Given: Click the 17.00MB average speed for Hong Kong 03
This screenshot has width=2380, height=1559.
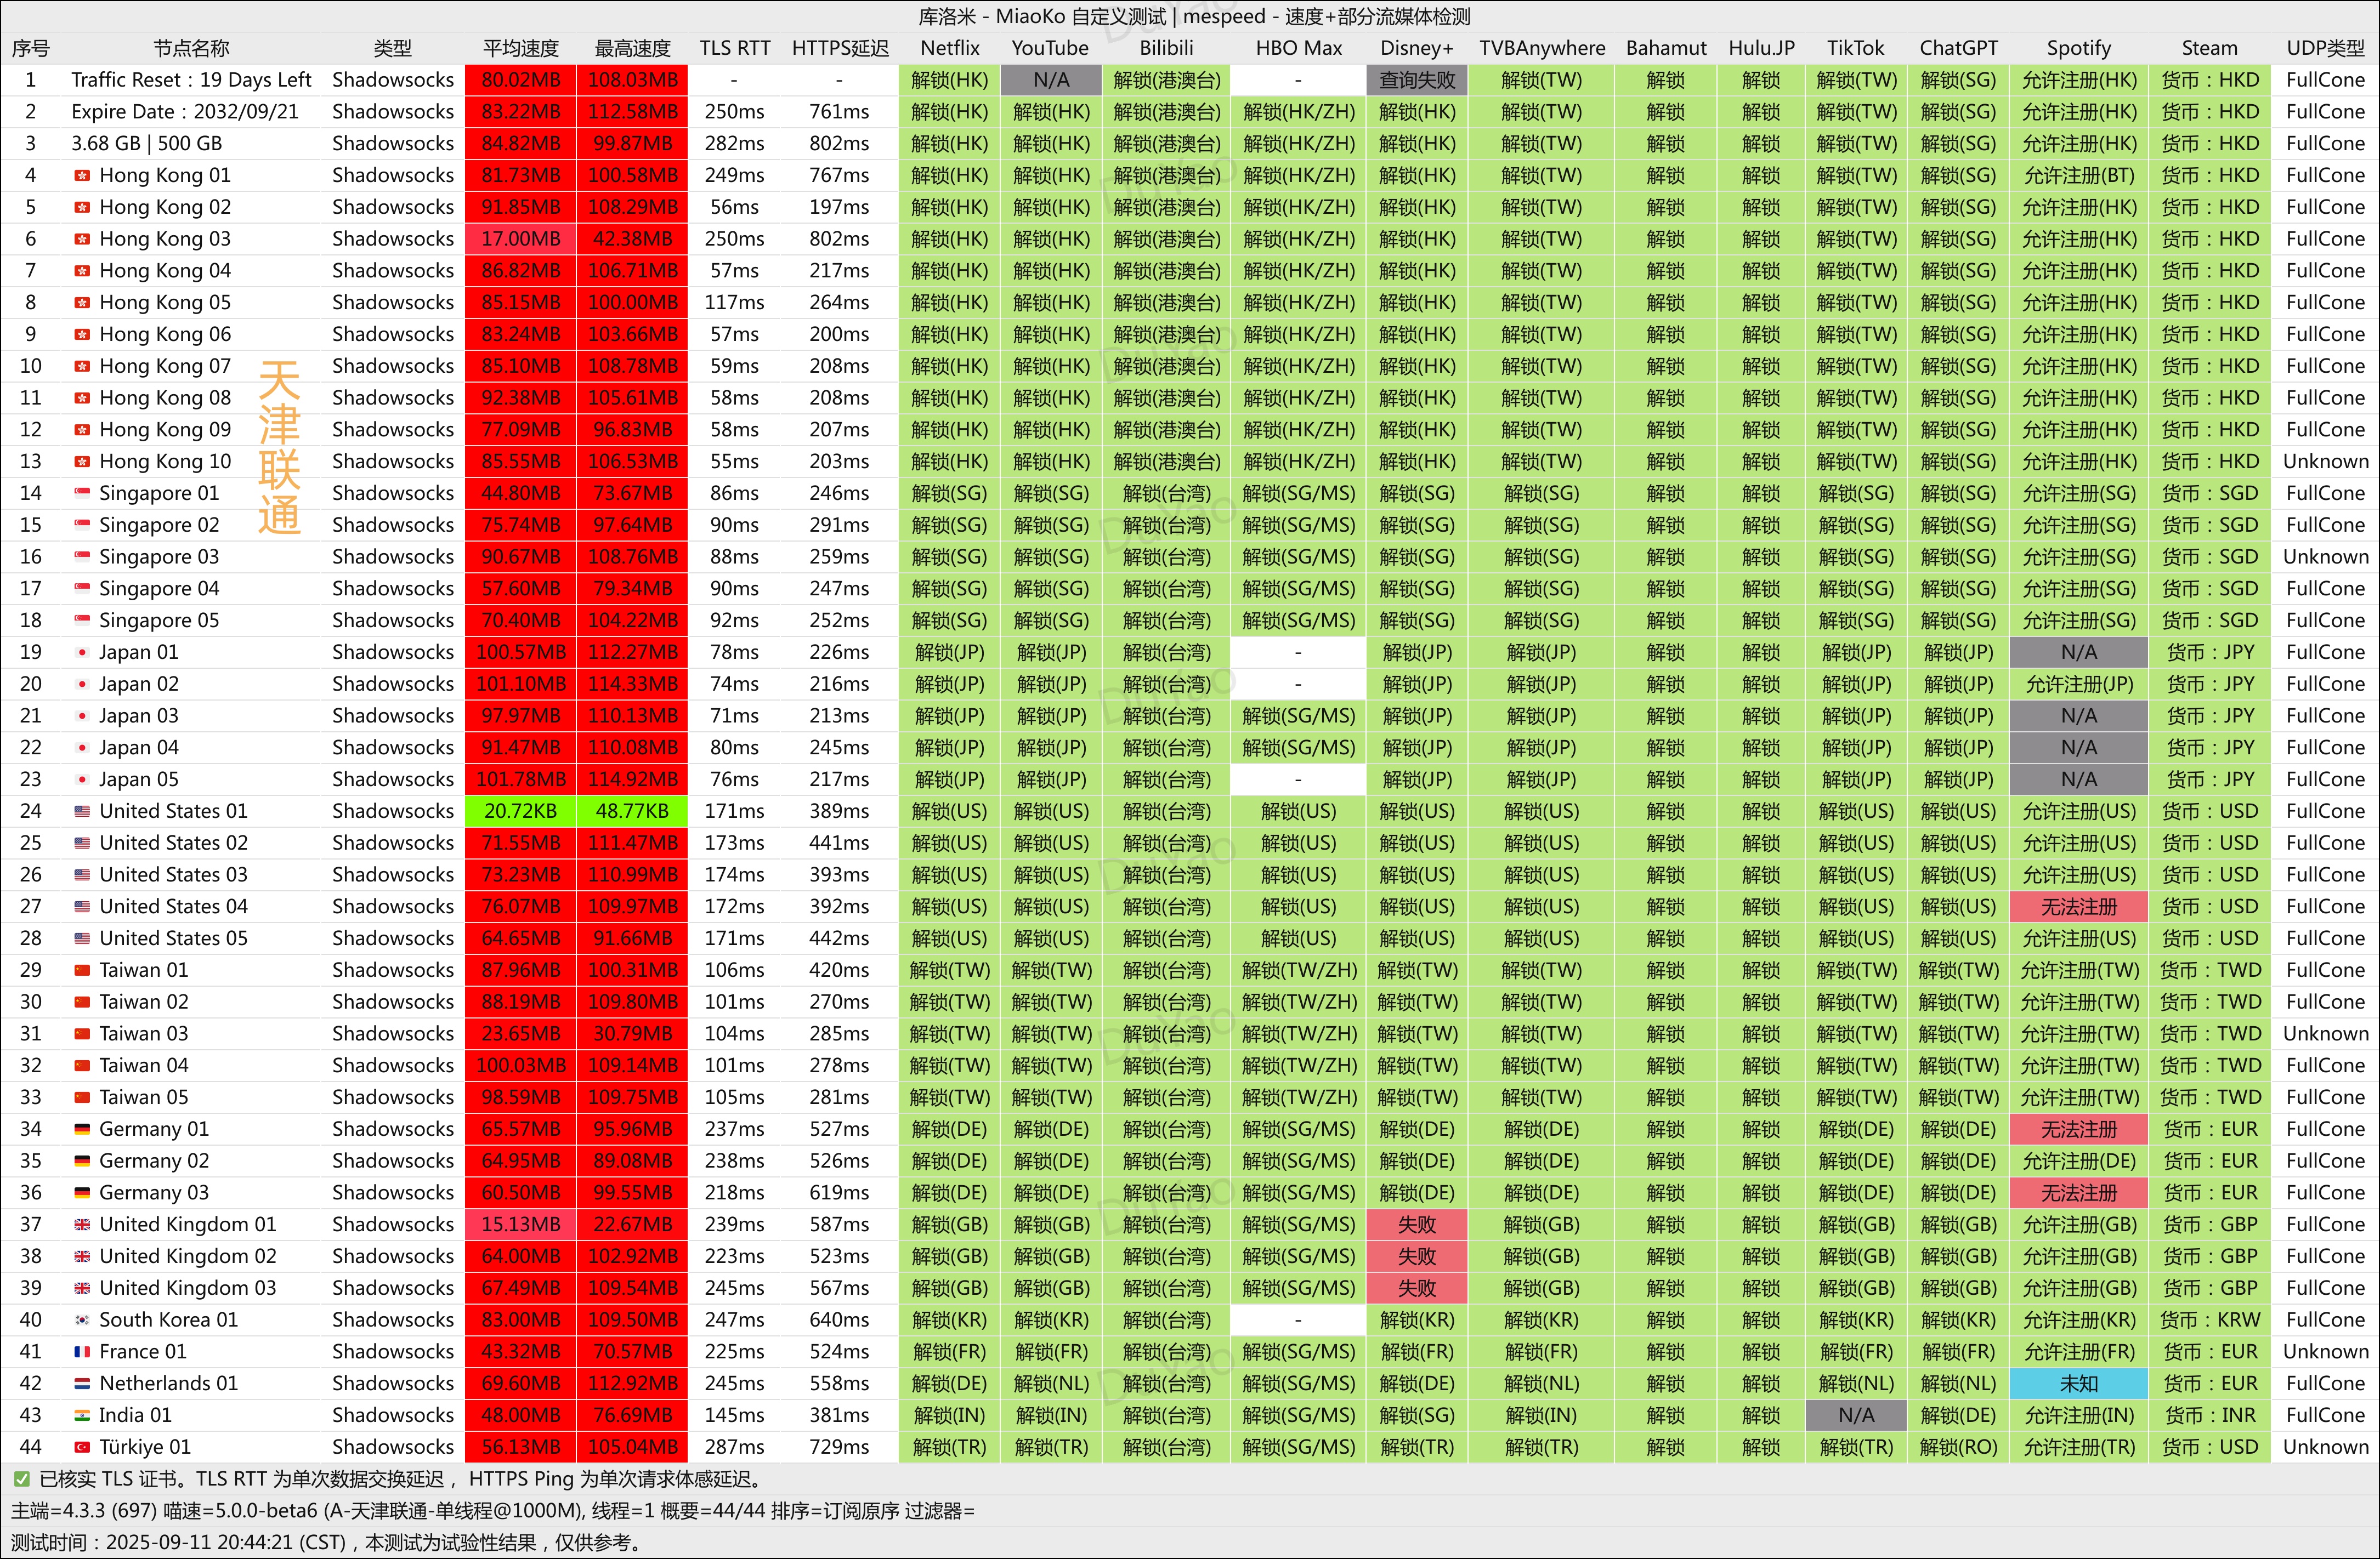Looking at the screenshot, I should coord(520,239).
